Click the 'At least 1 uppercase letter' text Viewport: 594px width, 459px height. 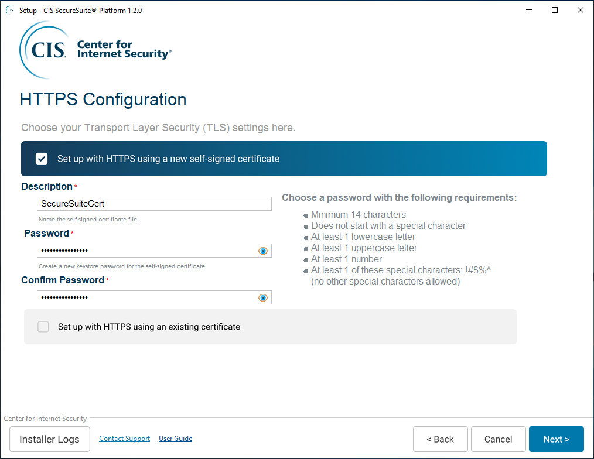[364, 248]
